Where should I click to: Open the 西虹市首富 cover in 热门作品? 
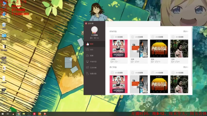[159, 84]
